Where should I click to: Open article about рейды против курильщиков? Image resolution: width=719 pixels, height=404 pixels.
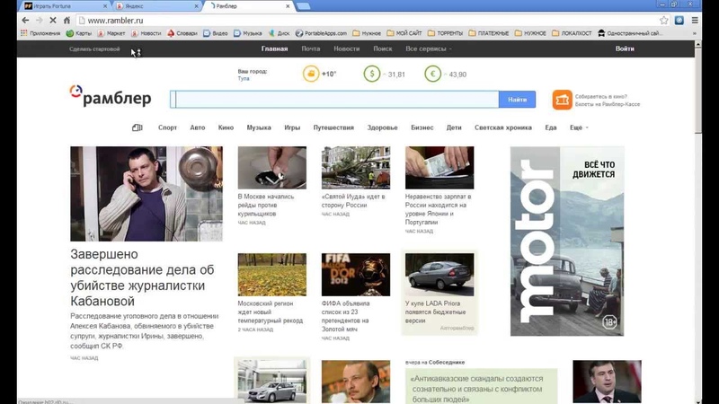click(266, 205)
